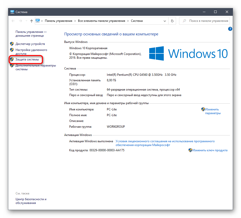241x218 pixels.
Task: Open the blue Help question mark icon
Action: pyautogui.click(x=230, y=29)
